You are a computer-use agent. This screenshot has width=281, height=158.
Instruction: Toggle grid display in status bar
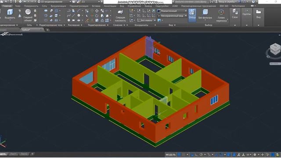179,154
